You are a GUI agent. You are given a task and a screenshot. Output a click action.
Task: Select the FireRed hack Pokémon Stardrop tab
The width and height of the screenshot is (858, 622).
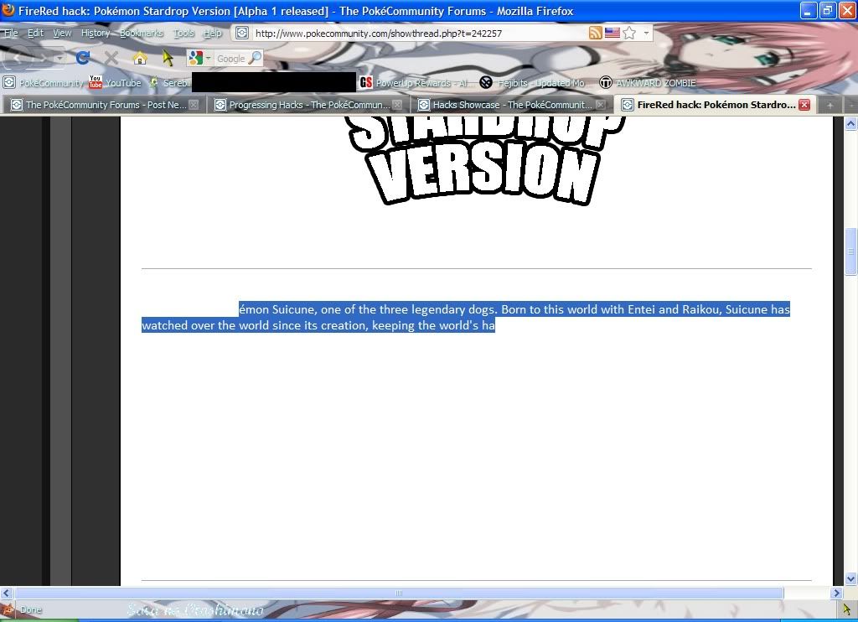coord(714,105)
